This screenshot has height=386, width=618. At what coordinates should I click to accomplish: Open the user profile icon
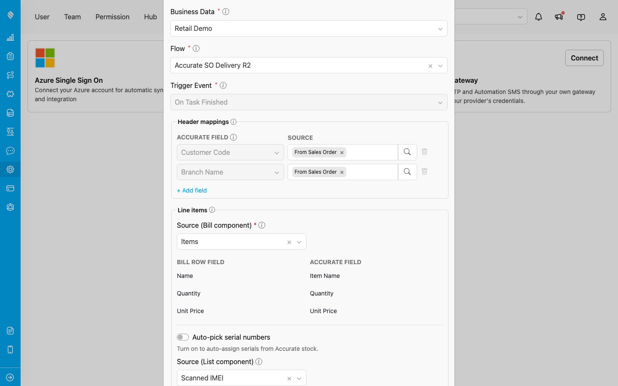click(603, 17)
